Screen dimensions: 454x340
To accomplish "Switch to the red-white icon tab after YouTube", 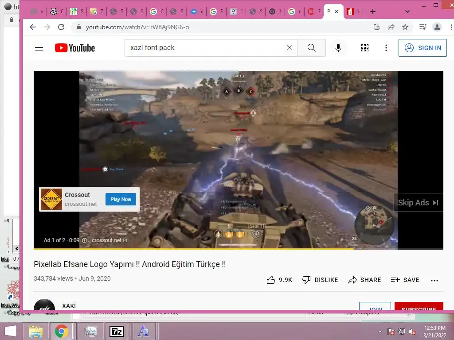I will tap(353, 12).
